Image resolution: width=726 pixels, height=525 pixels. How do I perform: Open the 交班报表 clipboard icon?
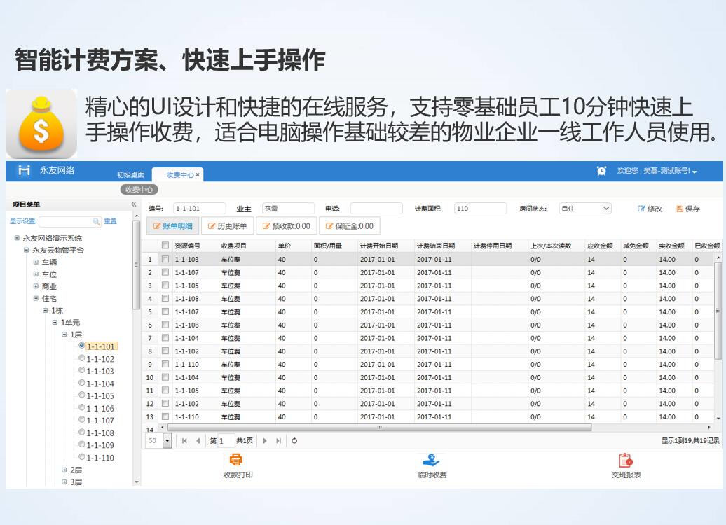[x=626, y=460]
